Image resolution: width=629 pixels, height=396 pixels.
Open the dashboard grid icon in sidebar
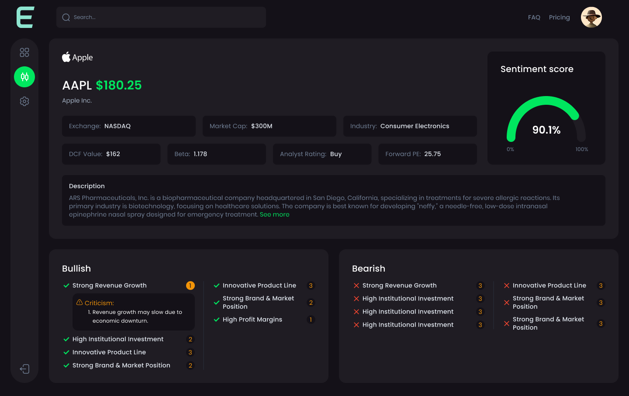(24, 52)
